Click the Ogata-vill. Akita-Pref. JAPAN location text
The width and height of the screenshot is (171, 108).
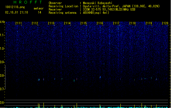pos(121,6)
